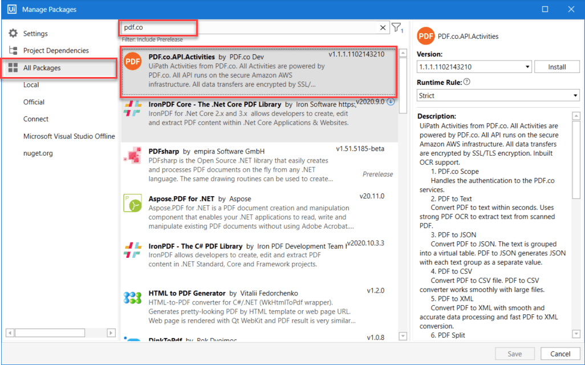The height and width of the screenshot is (365, 585).
Task: Click the Project Dependencies tree icon
Action: tap(13, 50)
